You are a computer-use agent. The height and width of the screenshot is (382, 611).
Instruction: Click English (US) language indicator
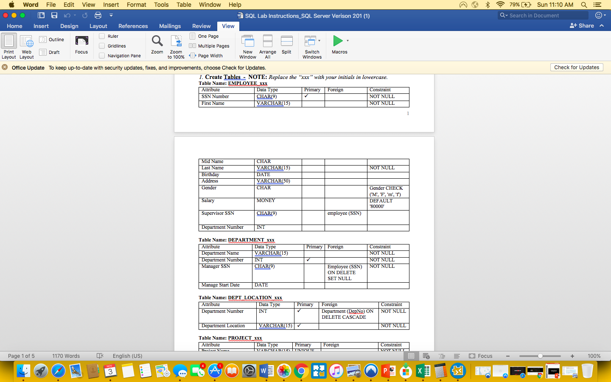127,356
